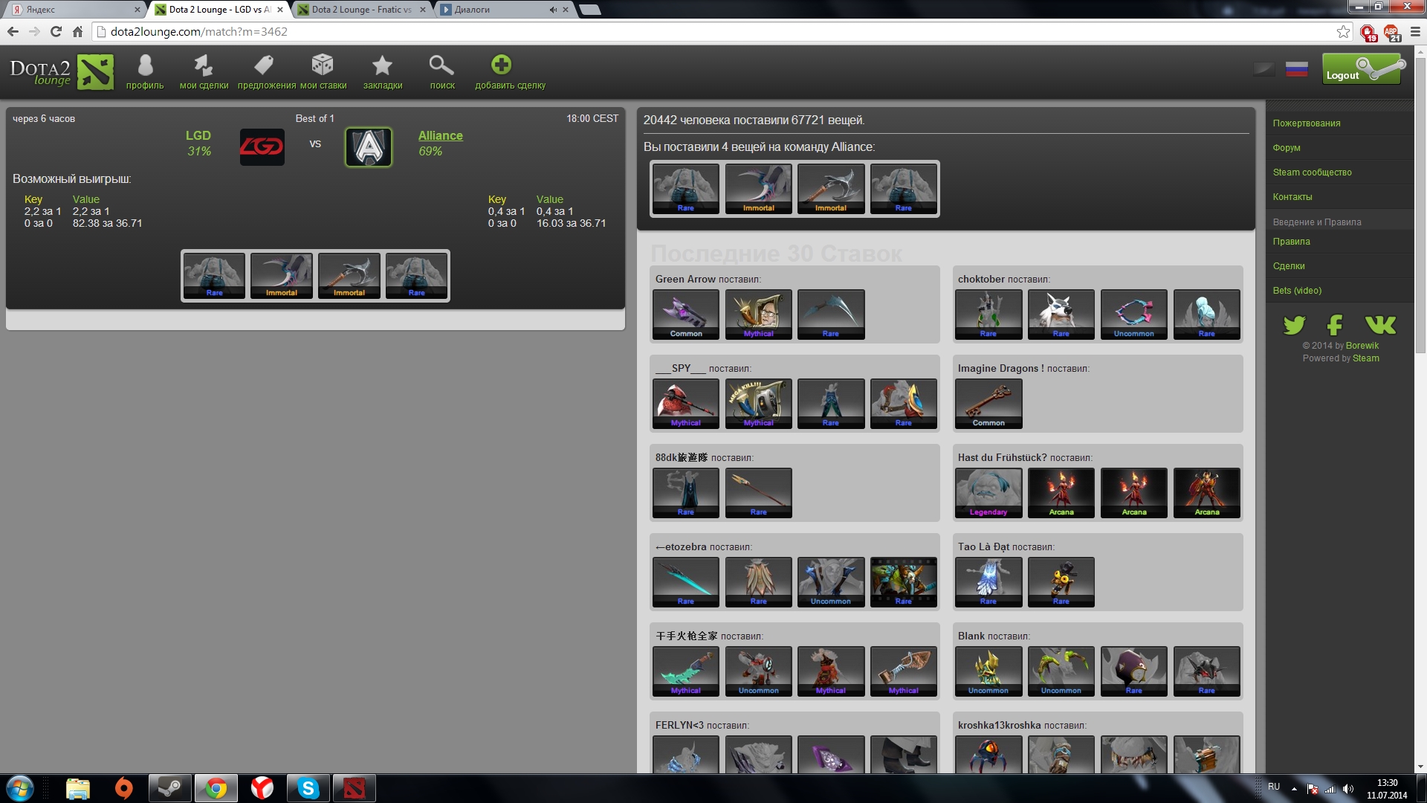The width and height of the screenshot is (1427, 803).
Task: Open a new browser tab
Action: click(x=589, y=10)
